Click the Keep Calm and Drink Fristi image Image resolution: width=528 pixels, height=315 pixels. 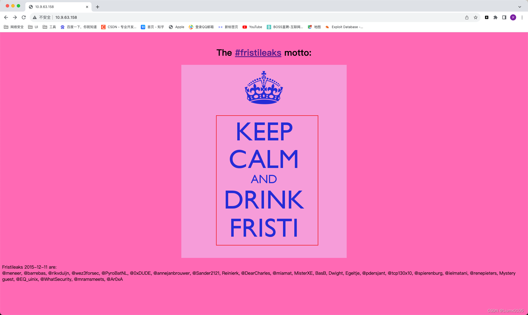[264, 161]
